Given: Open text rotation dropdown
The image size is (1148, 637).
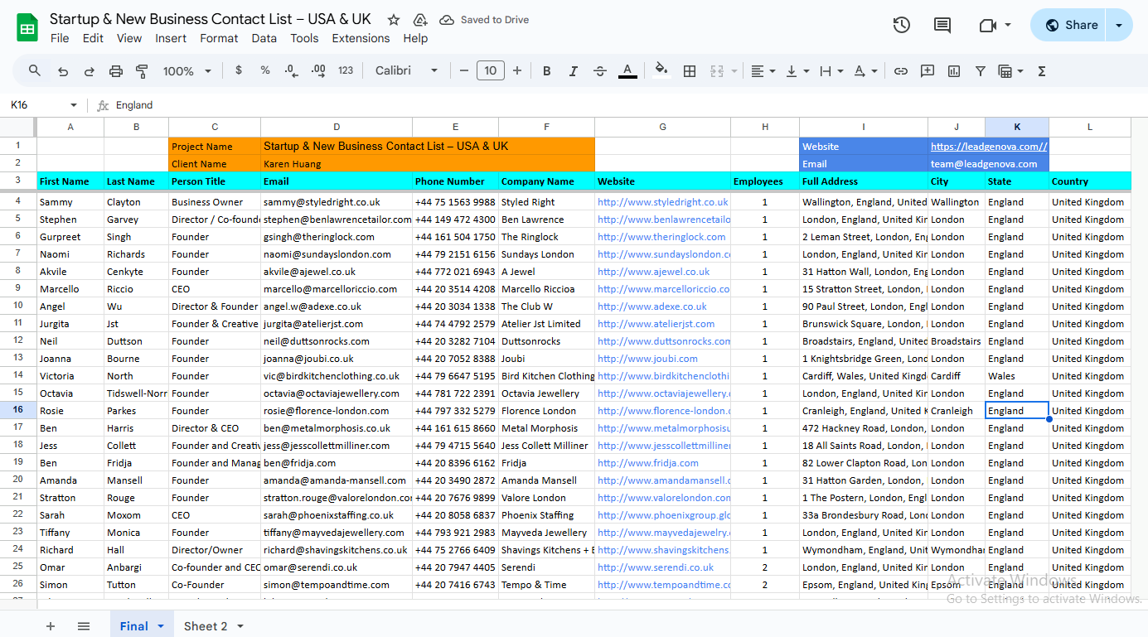Looking at the screenshot, I should (x=865, y=71).
